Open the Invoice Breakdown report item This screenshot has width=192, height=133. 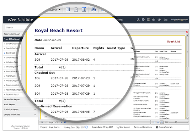coord(12,71)
